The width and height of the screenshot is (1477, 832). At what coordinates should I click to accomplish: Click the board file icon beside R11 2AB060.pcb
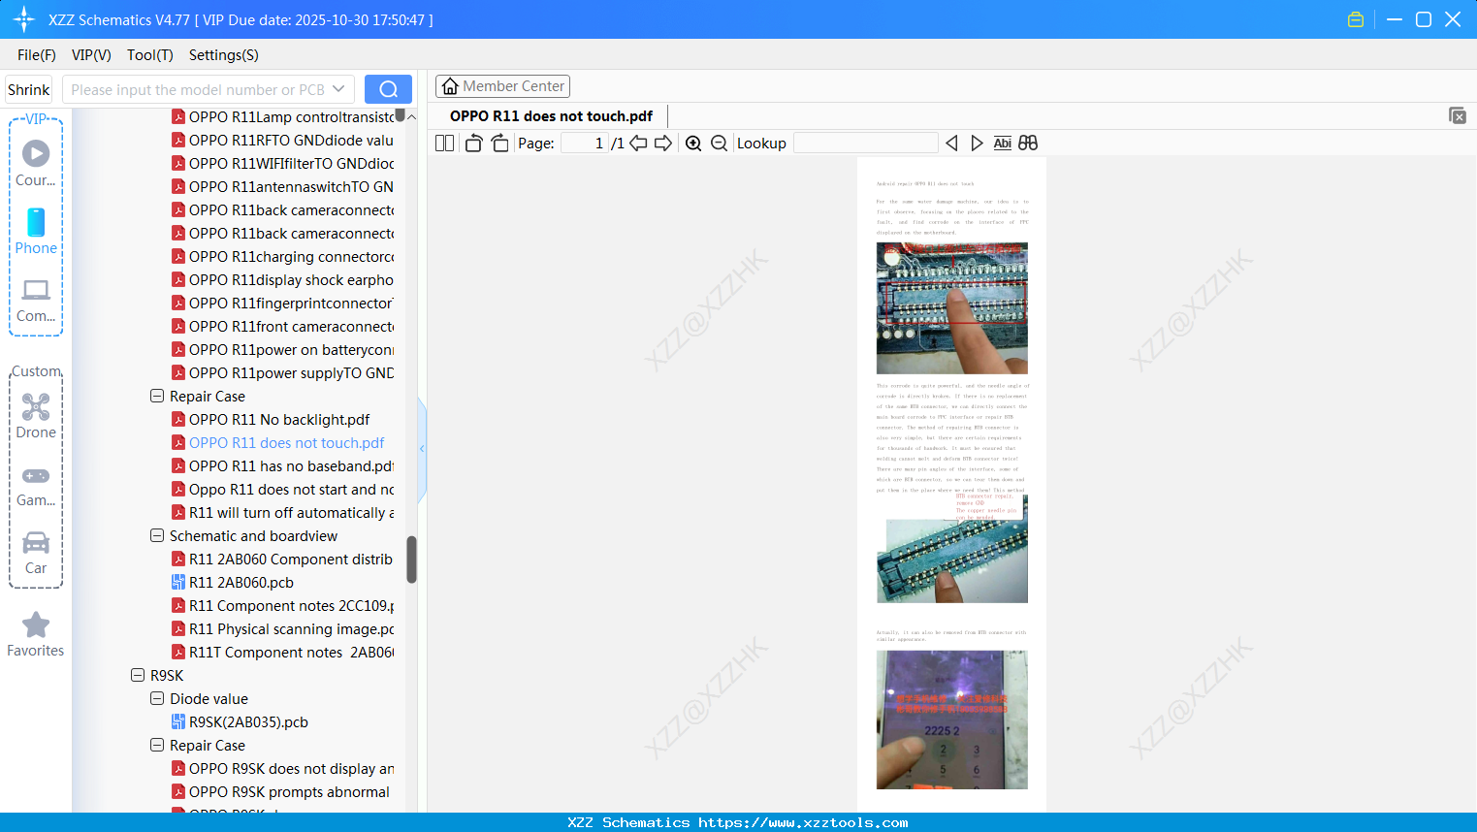(x=178, y=583)
